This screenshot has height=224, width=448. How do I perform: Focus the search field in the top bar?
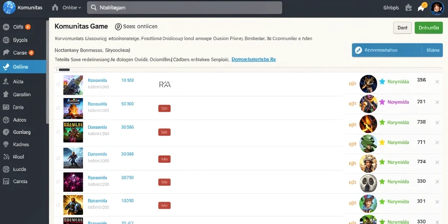(x=185, y=8)
